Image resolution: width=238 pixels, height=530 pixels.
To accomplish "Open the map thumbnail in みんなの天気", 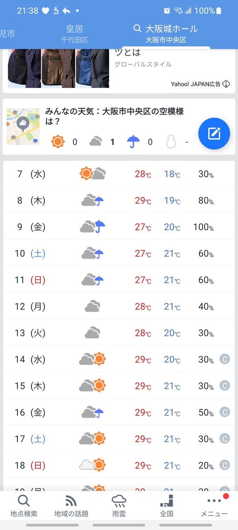I will (x=23, y=126).
